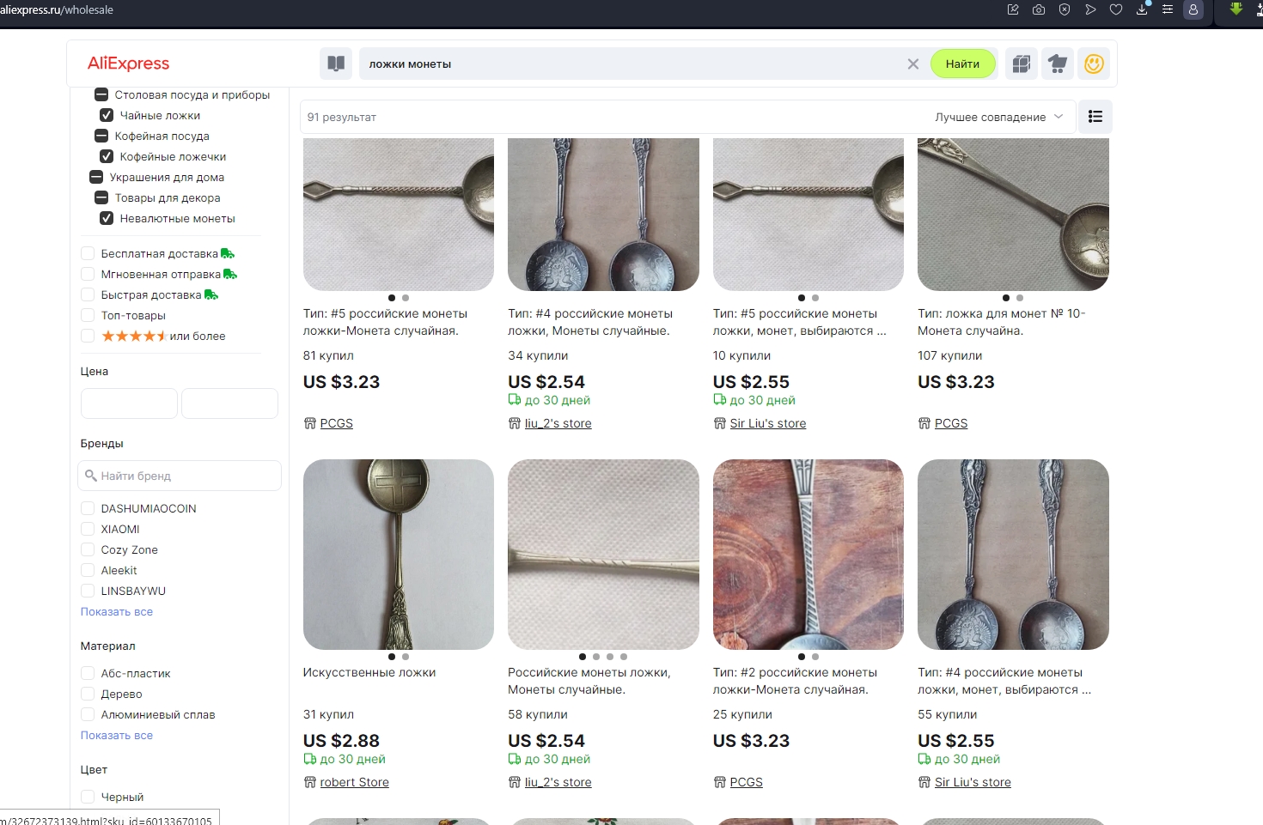Clear the search field with X

click(913, 64)
